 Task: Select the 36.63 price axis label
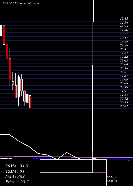point(124,61)
